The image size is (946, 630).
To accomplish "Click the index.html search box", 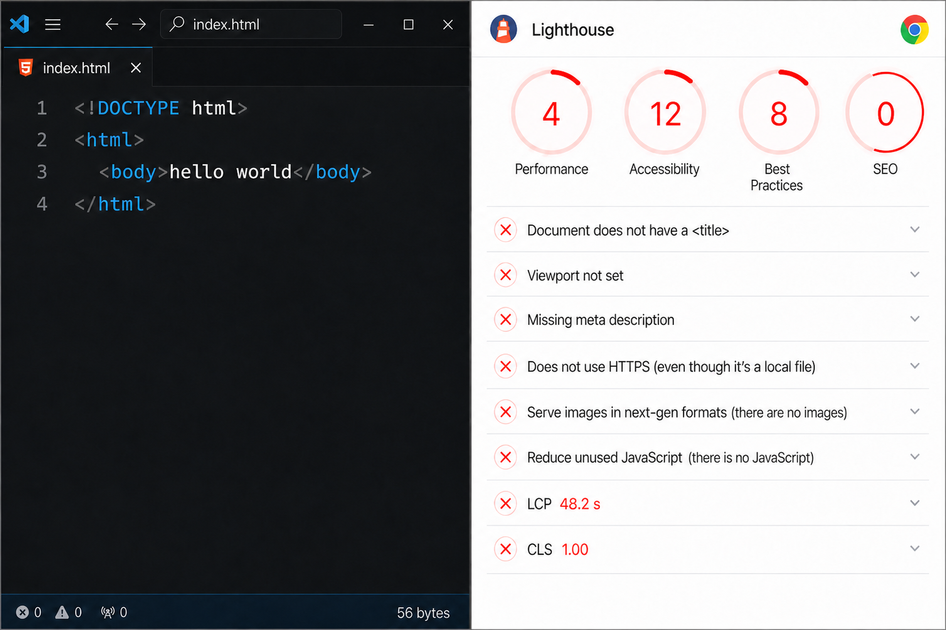I will coord(251,24).
